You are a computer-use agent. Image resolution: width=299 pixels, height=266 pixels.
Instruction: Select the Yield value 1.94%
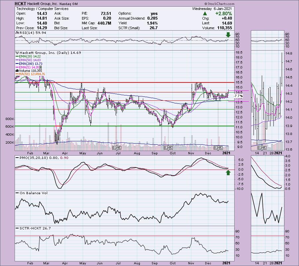[152, 23]
